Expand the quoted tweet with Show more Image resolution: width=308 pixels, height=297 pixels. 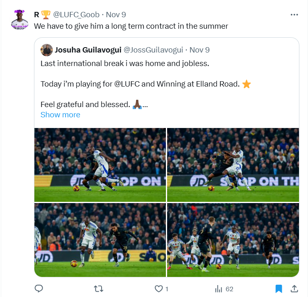(x=60, y=115)
